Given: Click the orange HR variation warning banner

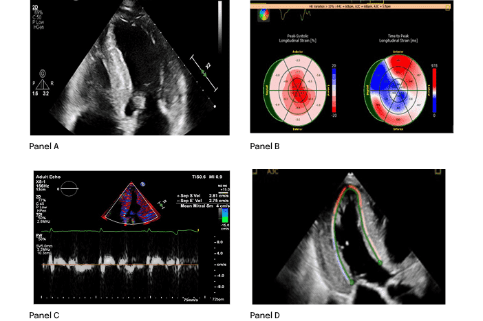Looking at the screenshot, I should pos(350,6).
